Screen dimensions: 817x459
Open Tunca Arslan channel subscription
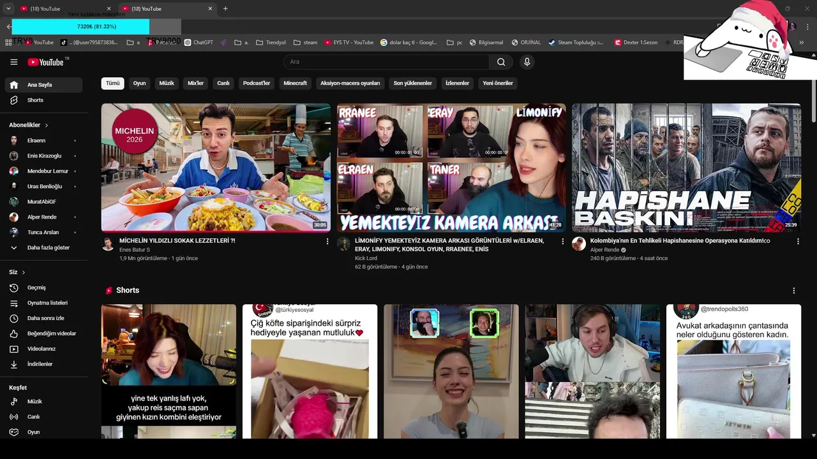tap(43, 232)
